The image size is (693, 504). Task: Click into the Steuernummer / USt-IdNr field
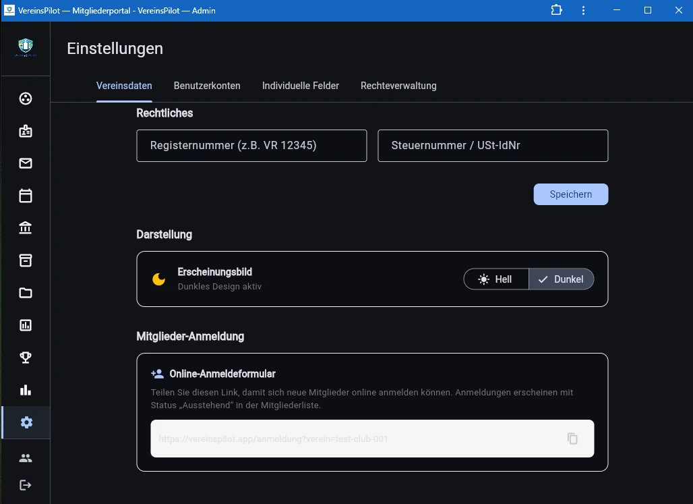click(493, 146)
